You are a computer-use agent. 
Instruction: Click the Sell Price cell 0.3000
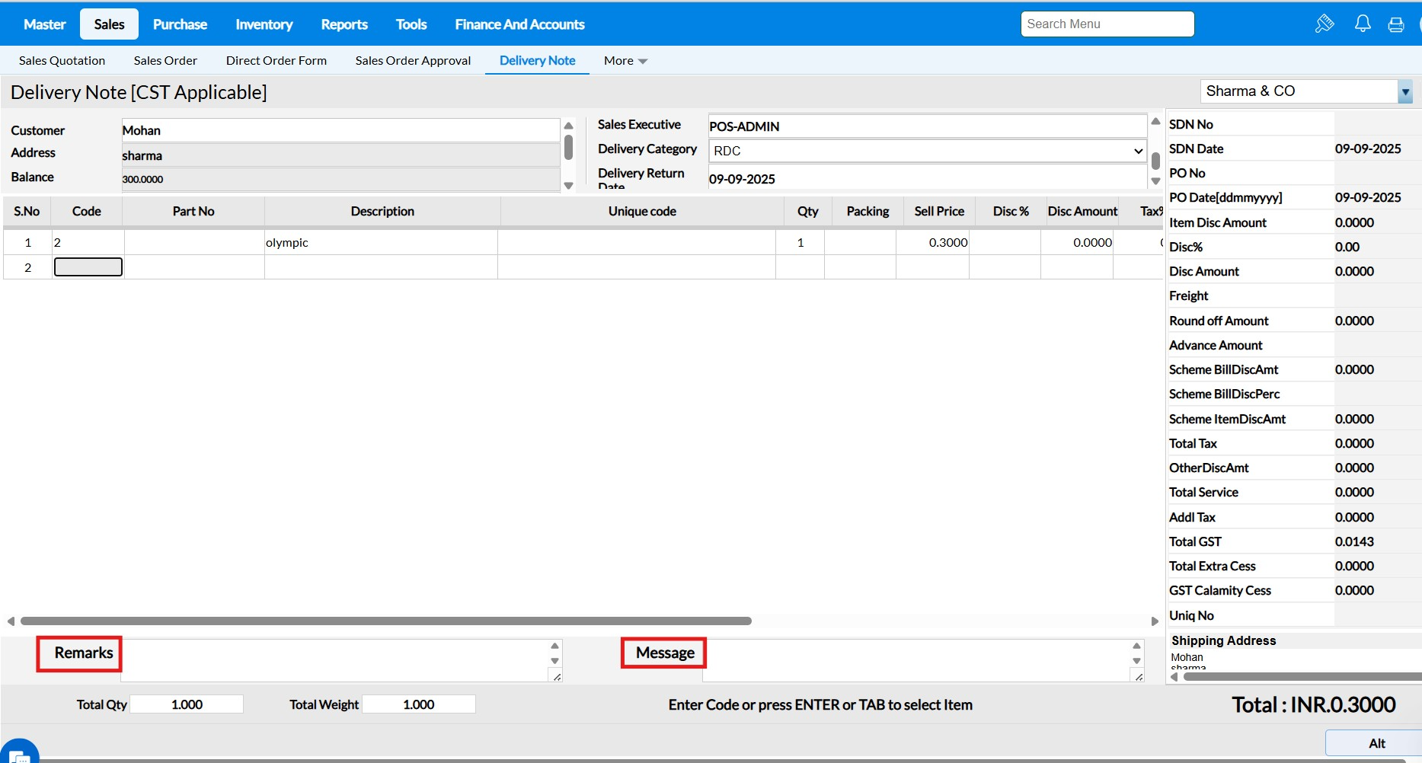coord(933,243)
